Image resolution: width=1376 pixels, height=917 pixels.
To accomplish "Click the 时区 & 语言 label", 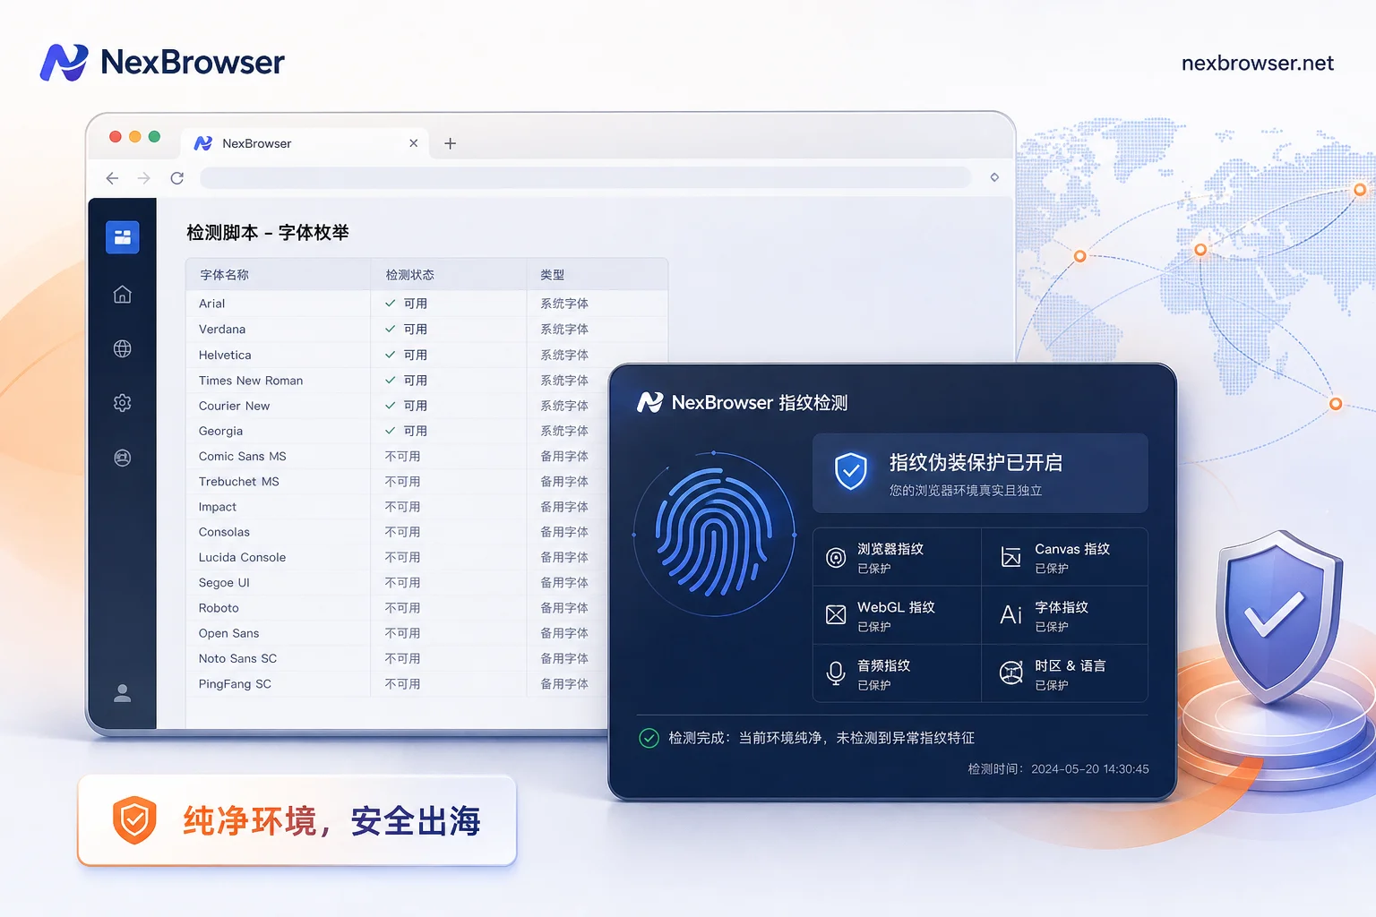I will click(x=1071, y=665).
